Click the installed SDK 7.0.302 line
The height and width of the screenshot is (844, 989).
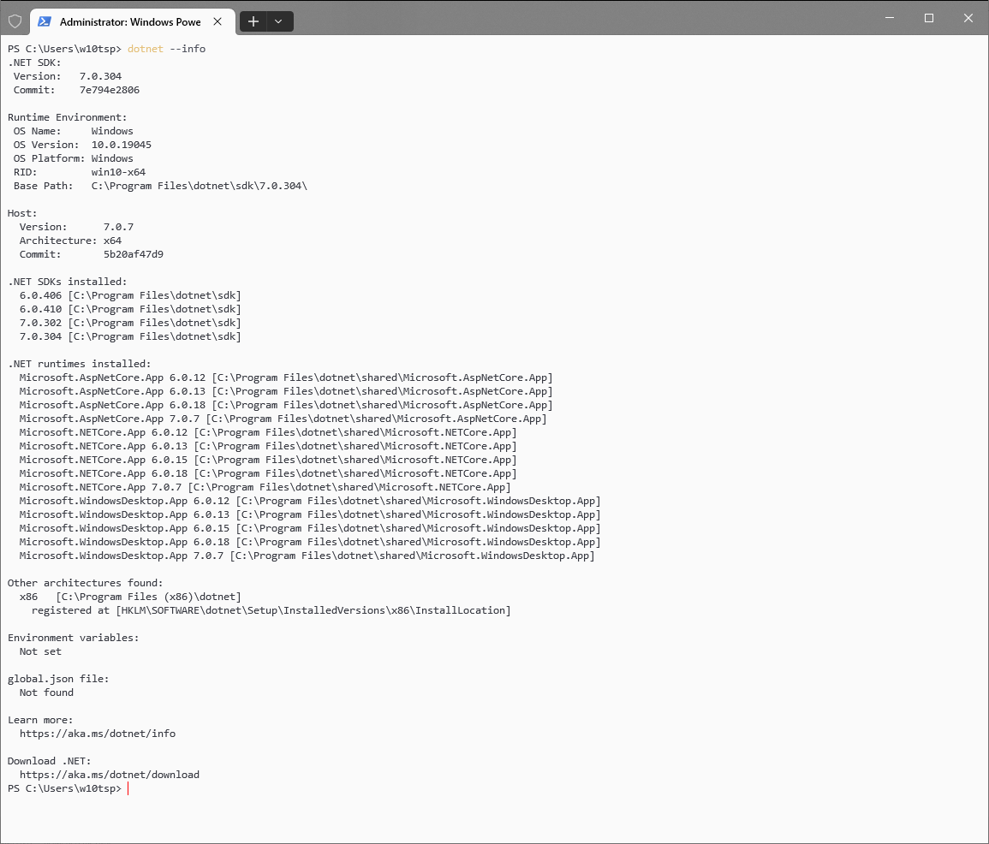coord(130,323)
